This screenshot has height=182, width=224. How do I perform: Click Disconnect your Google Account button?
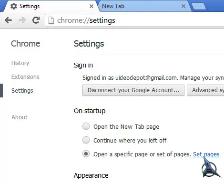[x=133, y=90]
